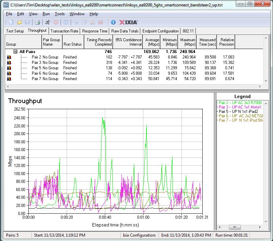
Task: Click the New test file icon
Action: click(11, 22)
